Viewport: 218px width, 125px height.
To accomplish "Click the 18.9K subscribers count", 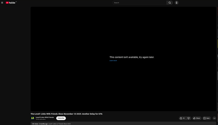I will point(41,119).
